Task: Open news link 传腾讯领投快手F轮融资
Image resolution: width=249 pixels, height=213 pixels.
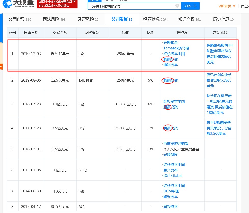Action: 220,54
